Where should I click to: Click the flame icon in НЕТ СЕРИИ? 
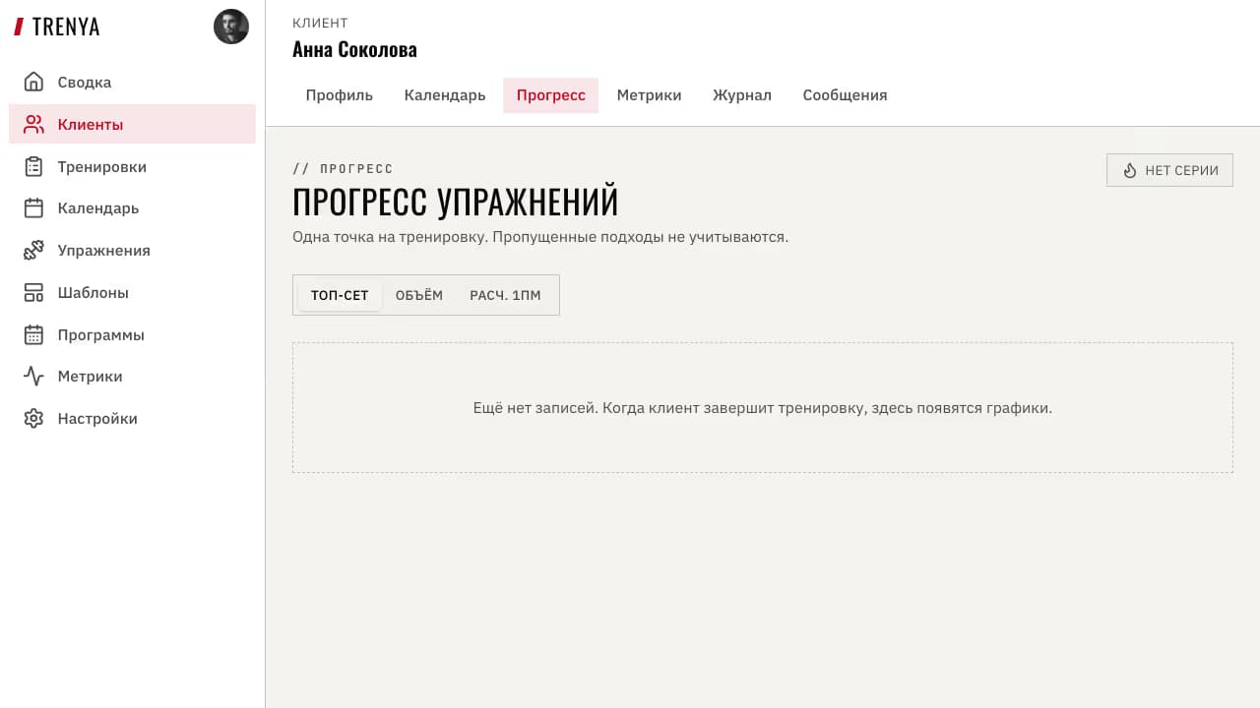[x=1130, y=170]
